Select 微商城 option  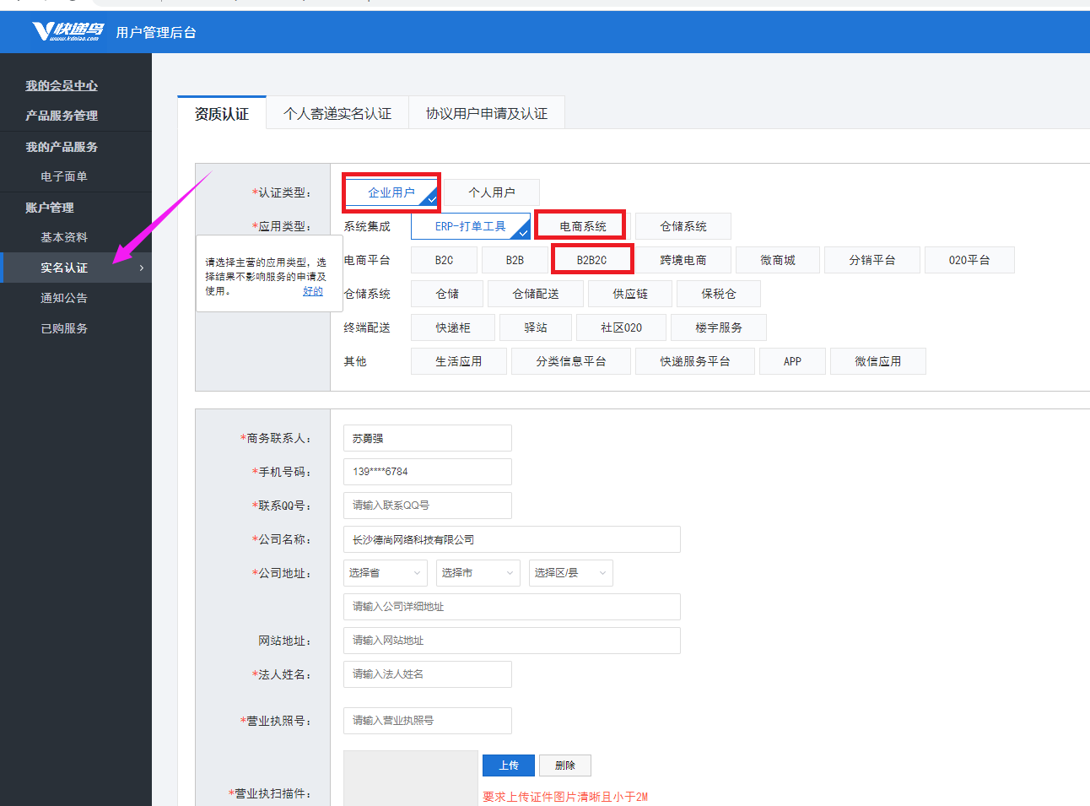click(778, 260)
